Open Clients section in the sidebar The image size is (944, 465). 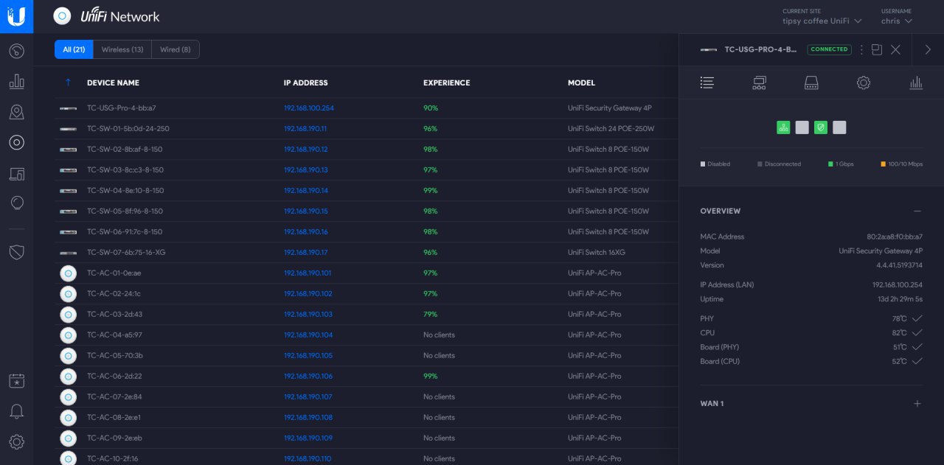click(x=16, y=174)
